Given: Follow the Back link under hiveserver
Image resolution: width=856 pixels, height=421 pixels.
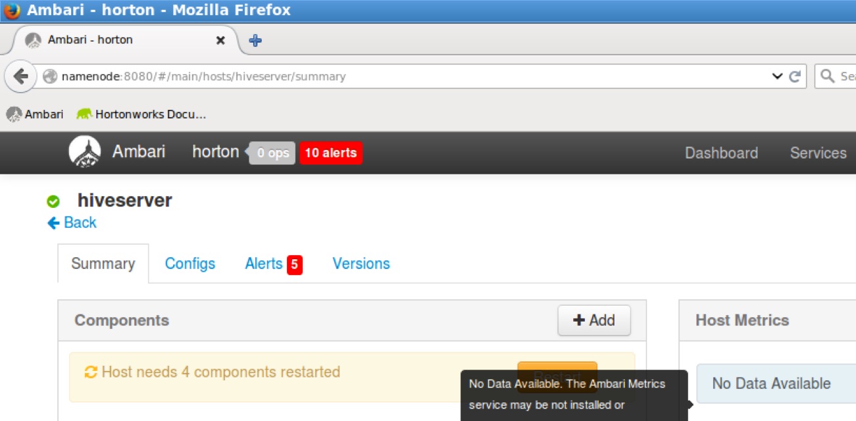Looking at the screenshot, I should 72,222.
